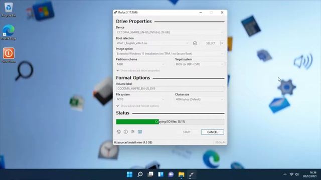The image size is (321, 180).
Task: Open the Partition scheme dropdown
Action: point(140,64)
